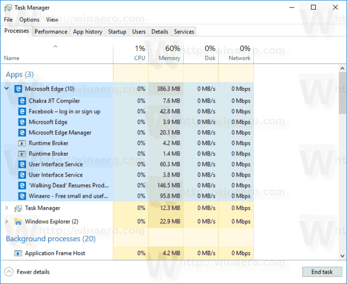Select the Winaero - Free small and usef... row
The width and height of the screenshot is (347, 284).
(x=127, y=196)
